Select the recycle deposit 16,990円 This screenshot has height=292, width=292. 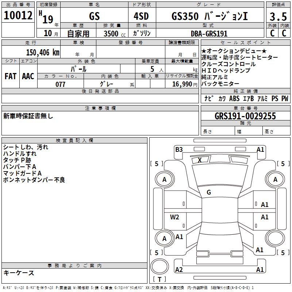[x=185, y=84]
